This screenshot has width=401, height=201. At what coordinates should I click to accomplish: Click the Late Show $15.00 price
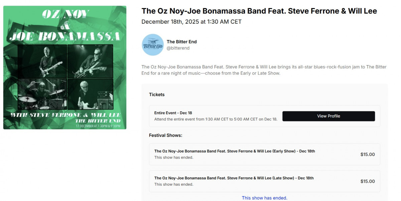click(367, 181)
